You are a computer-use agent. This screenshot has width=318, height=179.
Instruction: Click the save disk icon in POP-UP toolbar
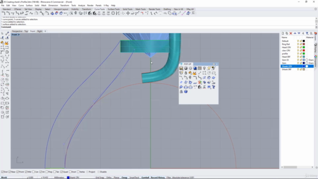(181, 69)
